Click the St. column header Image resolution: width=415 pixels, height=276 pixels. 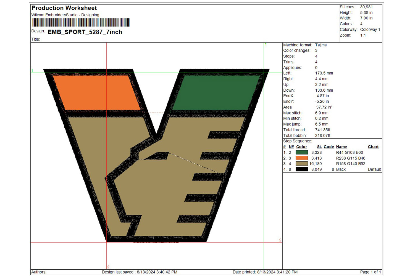coord(319,147)
